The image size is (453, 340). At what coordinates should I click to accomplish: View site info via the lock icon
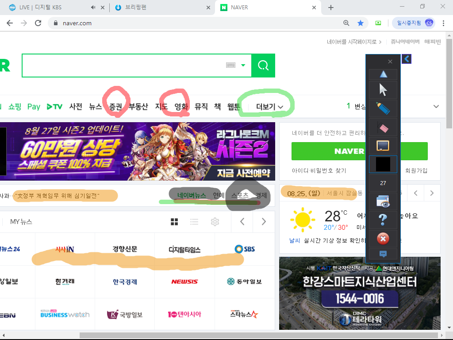(56, 23)
